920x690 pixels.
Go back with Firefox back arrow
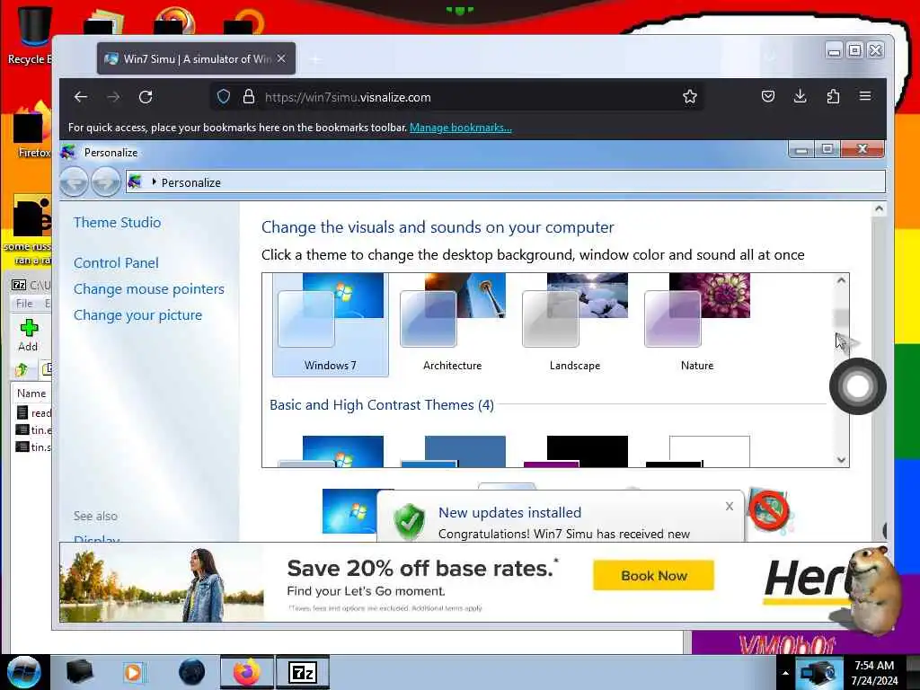pyautogui.click(x=81, y=97)
